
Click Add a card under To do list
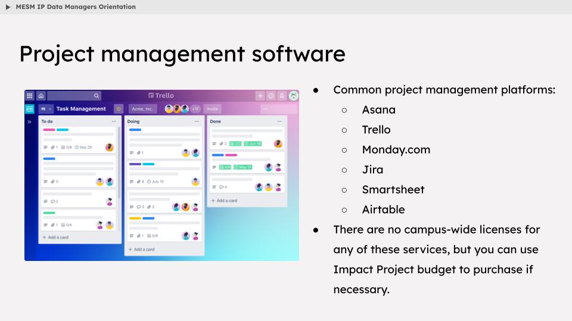pos(55,237)
